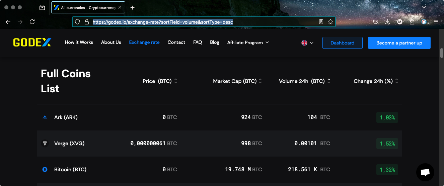Go back with the browser back arrow
Viewport: 444px width, 186px height.
click(8, 22)
